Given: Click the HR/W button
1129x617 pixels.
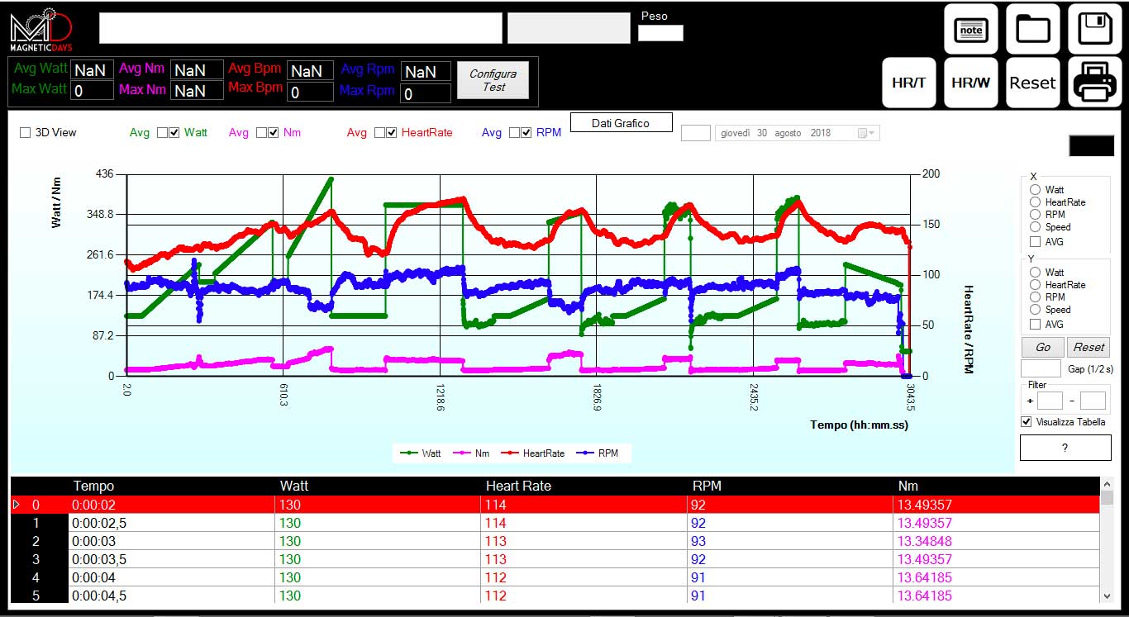Looking at the screenshot, I should (x=971, y=83).
